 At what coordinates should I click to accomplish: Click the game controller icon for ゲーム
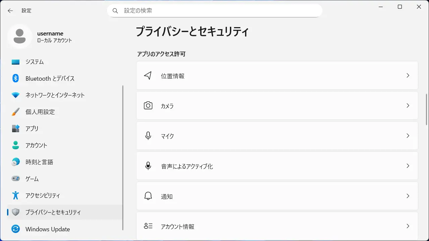(x=15, y=179)
